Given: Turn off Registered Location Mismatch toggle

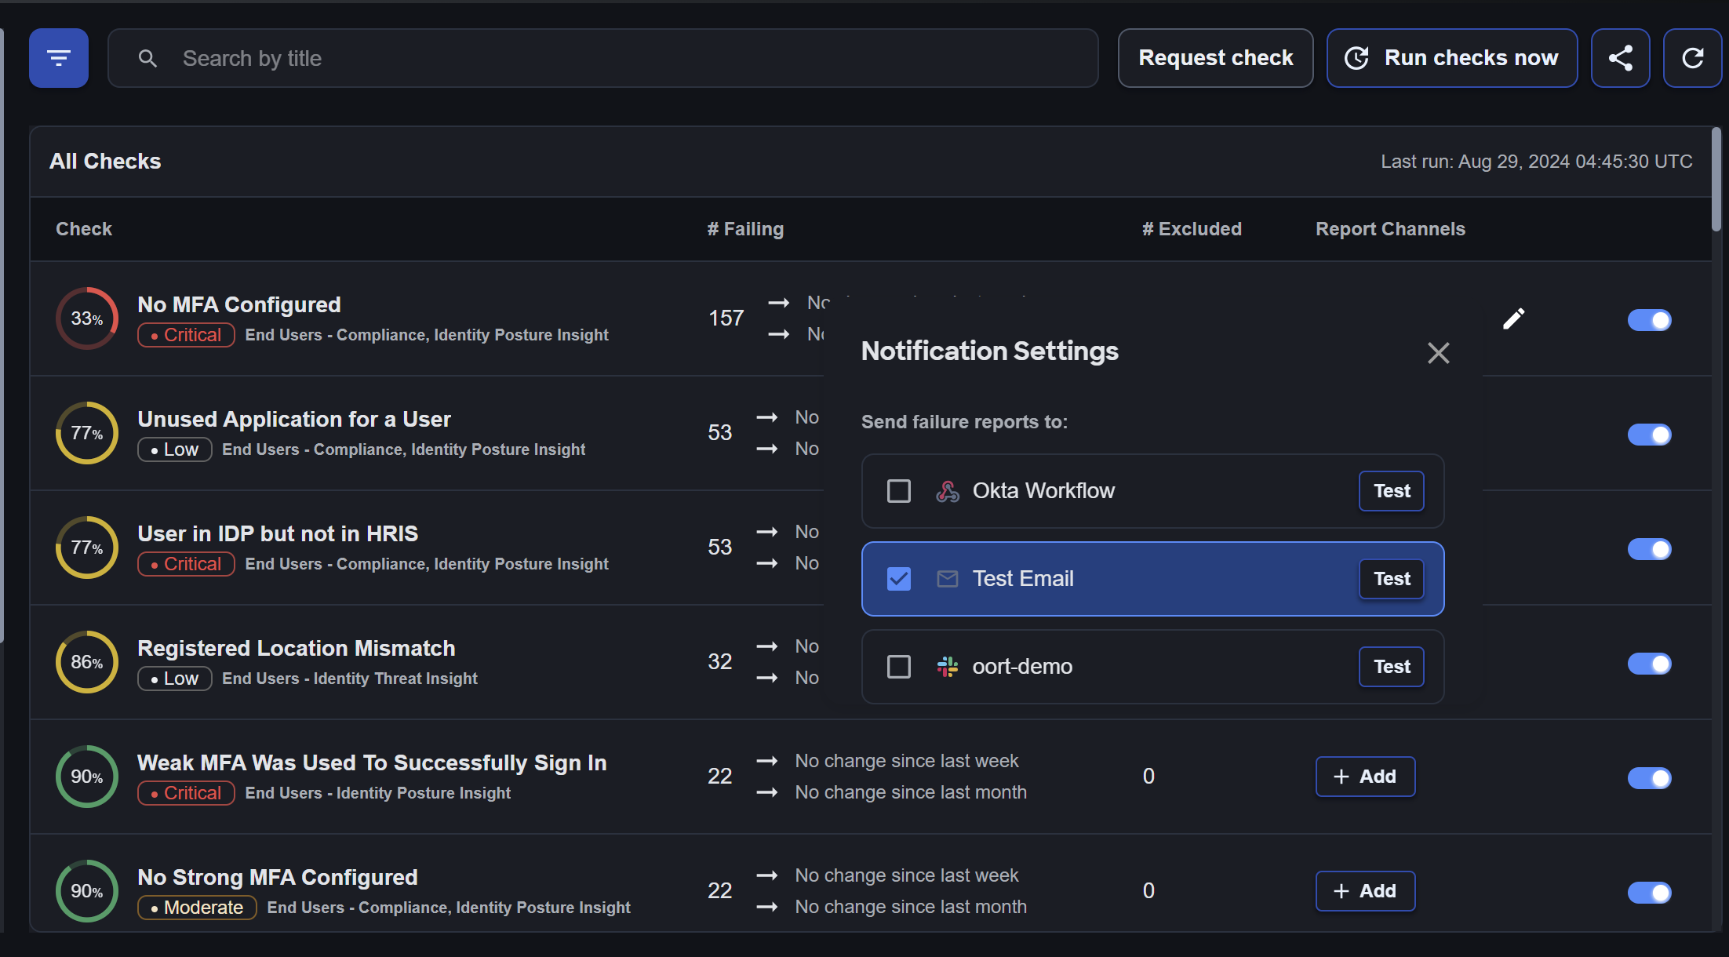Looking at the screenshot, I should [1649, 664].
